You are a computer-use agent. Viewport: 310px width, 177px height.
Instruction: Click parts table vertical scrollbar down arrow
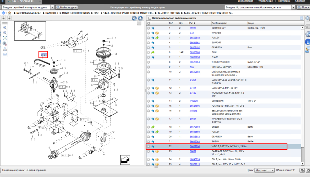click(x=303, y=164)
